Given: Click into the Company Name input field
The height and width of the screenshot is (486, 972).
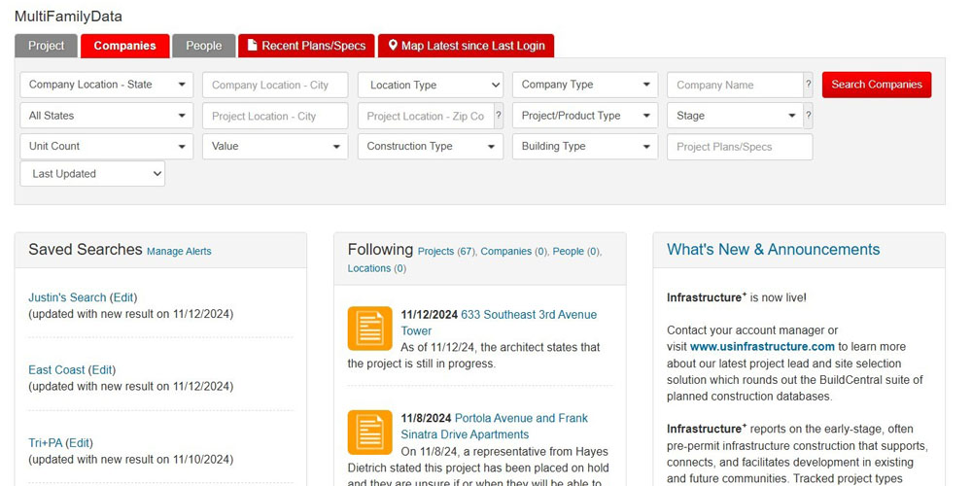Looking at the screenshot, I should pos(734,86).
